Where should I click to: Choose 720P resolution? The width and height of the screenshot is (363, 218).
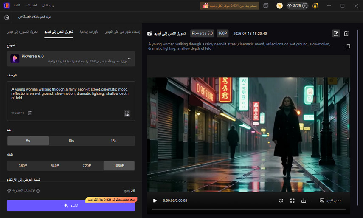(x=87, y=166)
